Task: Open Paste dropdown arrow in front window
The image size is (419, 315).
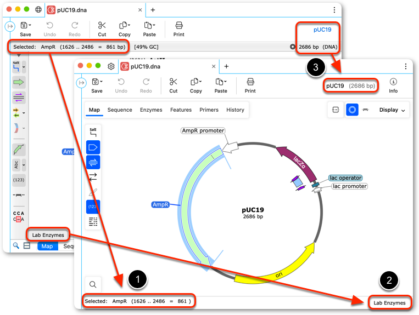Action: click(x=225, y=82)
